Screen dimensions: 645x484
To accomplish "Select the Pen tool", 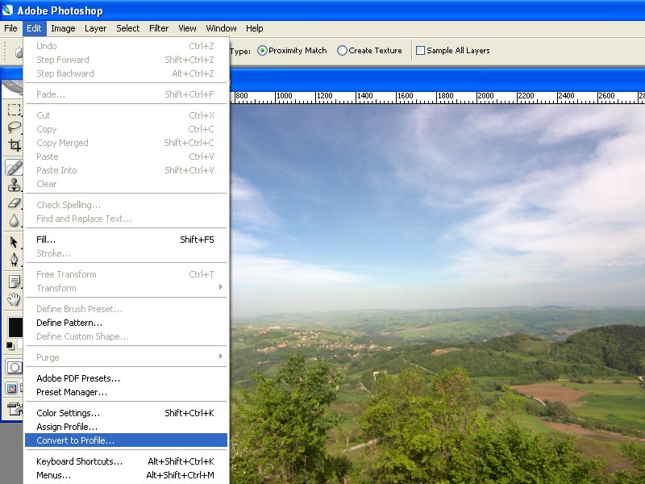I will (x=14, y=260).
